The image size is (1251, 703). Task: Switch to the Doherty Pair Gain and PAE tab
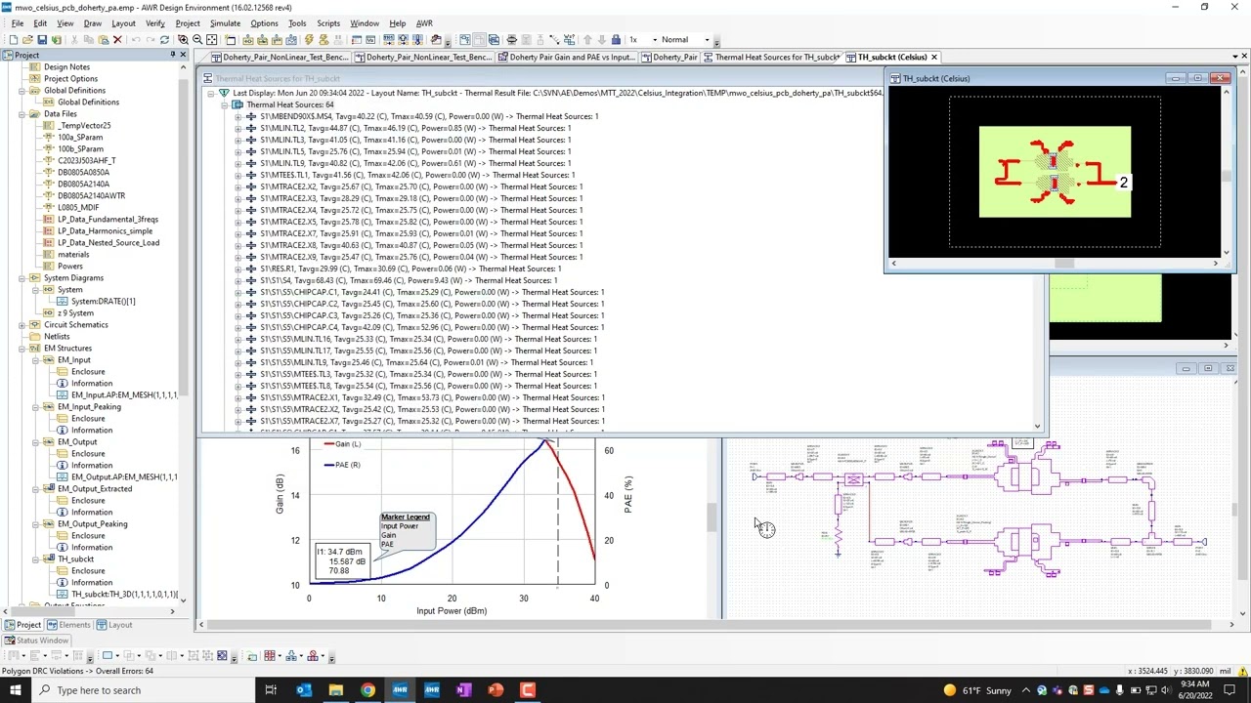(x=567, y=58)
